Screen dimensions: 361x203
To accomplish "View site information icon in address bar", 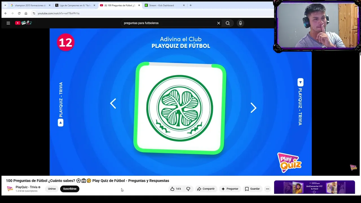I will click(x=34, y=13).
